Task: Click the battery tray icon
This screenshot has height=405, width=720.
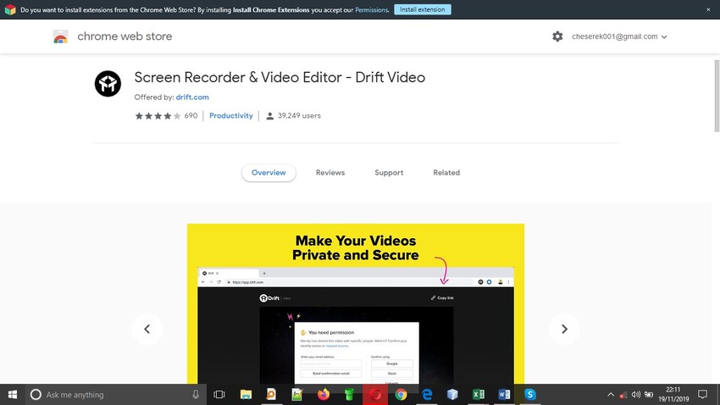Action: pyautogui.click(x=649, y=395)
